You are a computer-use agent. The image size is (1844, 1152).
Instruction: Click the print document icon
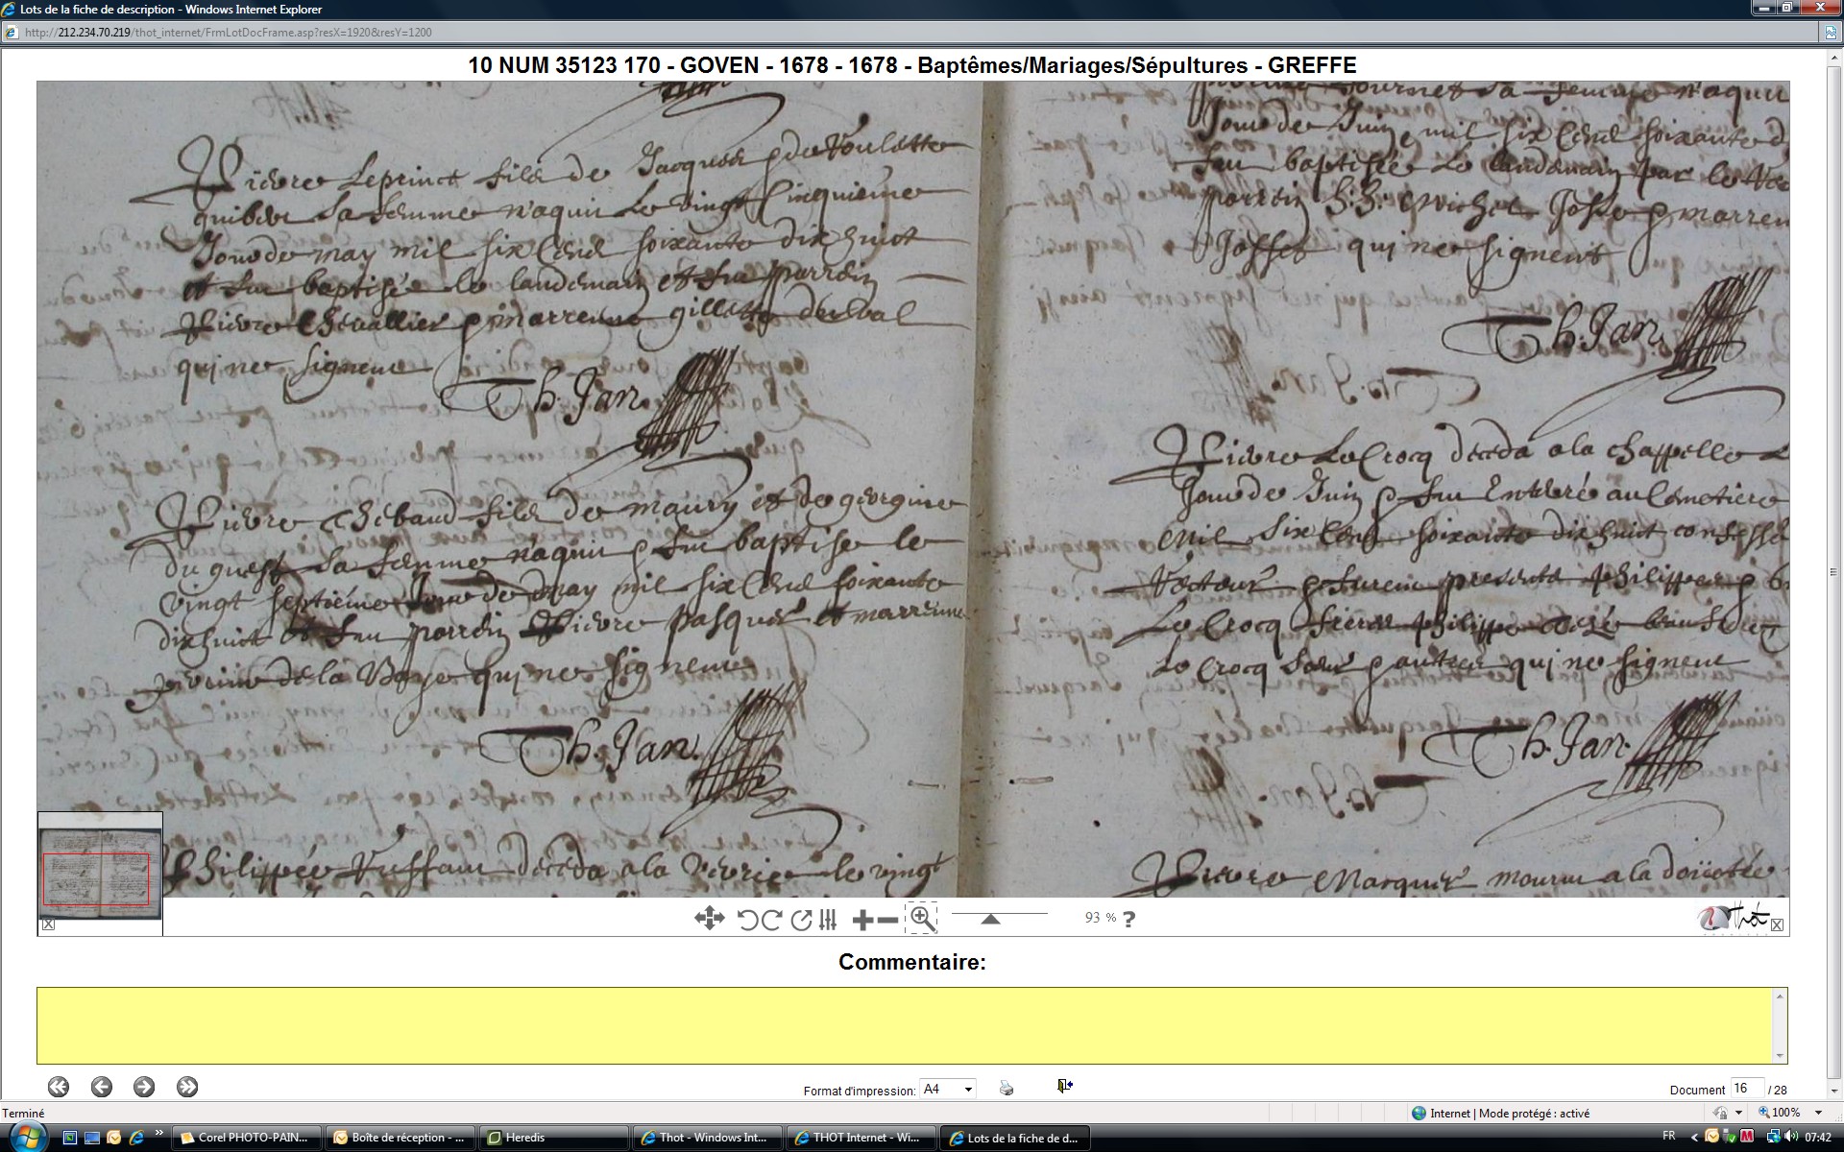1006,1088
